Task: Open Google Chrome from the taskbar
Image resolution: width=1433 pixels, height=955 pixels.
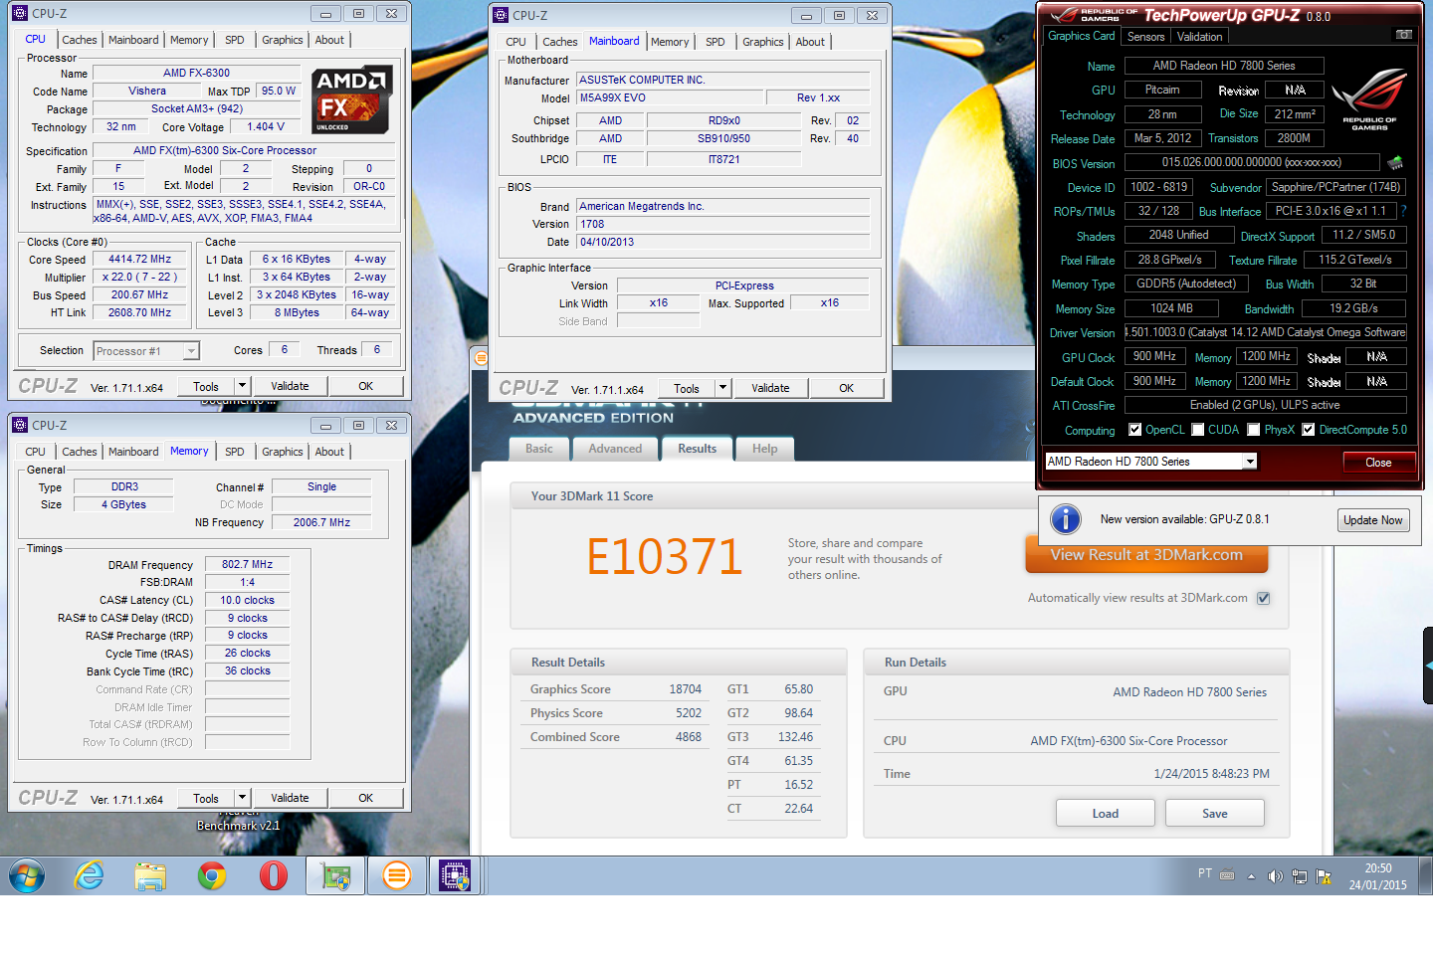Action: [212, 875]
